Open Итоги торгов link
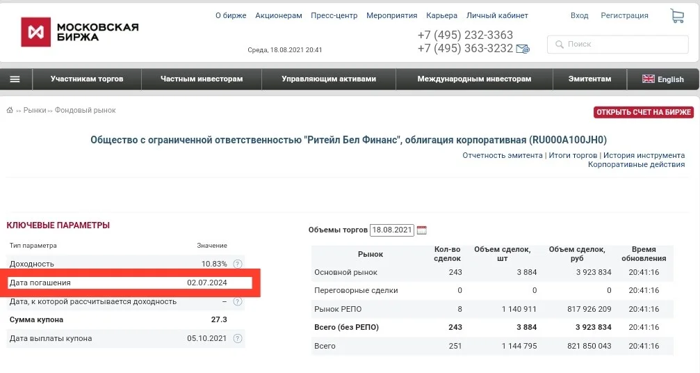Image resolution: width=700 pixels, height=373 pixels. tap(573, 155)
